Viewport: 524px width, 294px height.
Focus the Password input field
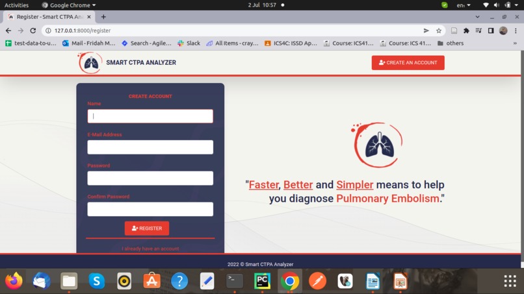(150, 178)
